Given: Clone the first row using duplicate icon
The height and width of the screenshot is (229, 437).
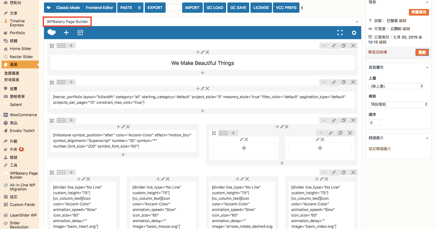Looking at the screenshot, I should point(343,46).
